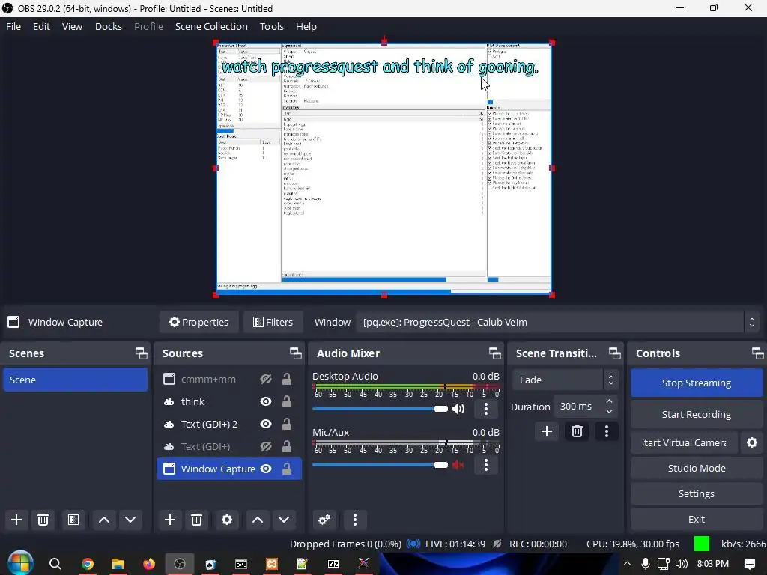Open Desktop Audio options three-dots menu
Screen dimensions: 767x575
(x=485, y=409)
